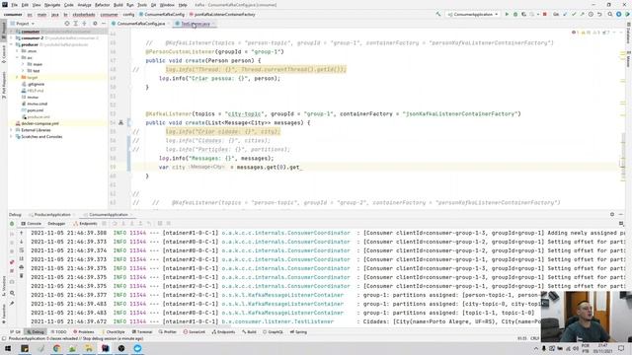Click the Run with Coverage icon in the top toolbar
The height and width of the screenshot is (355, 632).
click(523, 15)
